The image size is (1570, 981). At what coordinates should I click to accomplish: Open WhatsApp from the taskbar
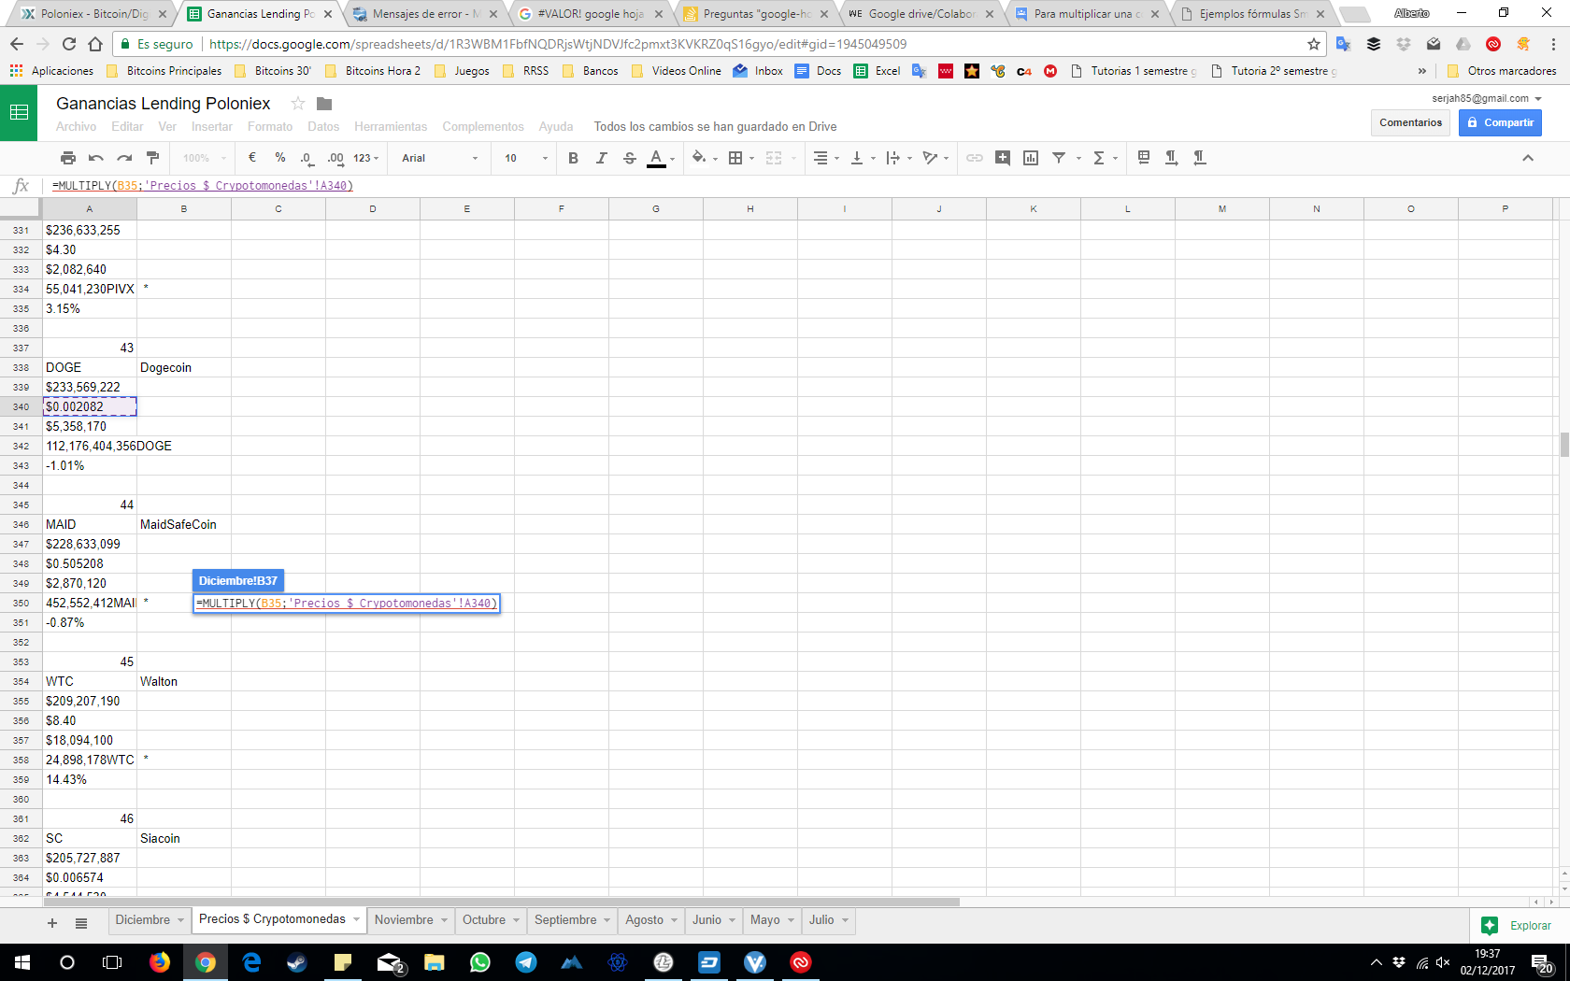click(x=480, y=962)
